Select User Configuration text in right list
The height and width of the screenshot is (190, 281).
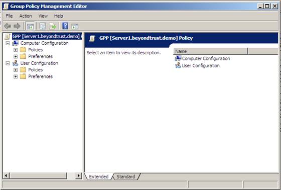(201, 66)
